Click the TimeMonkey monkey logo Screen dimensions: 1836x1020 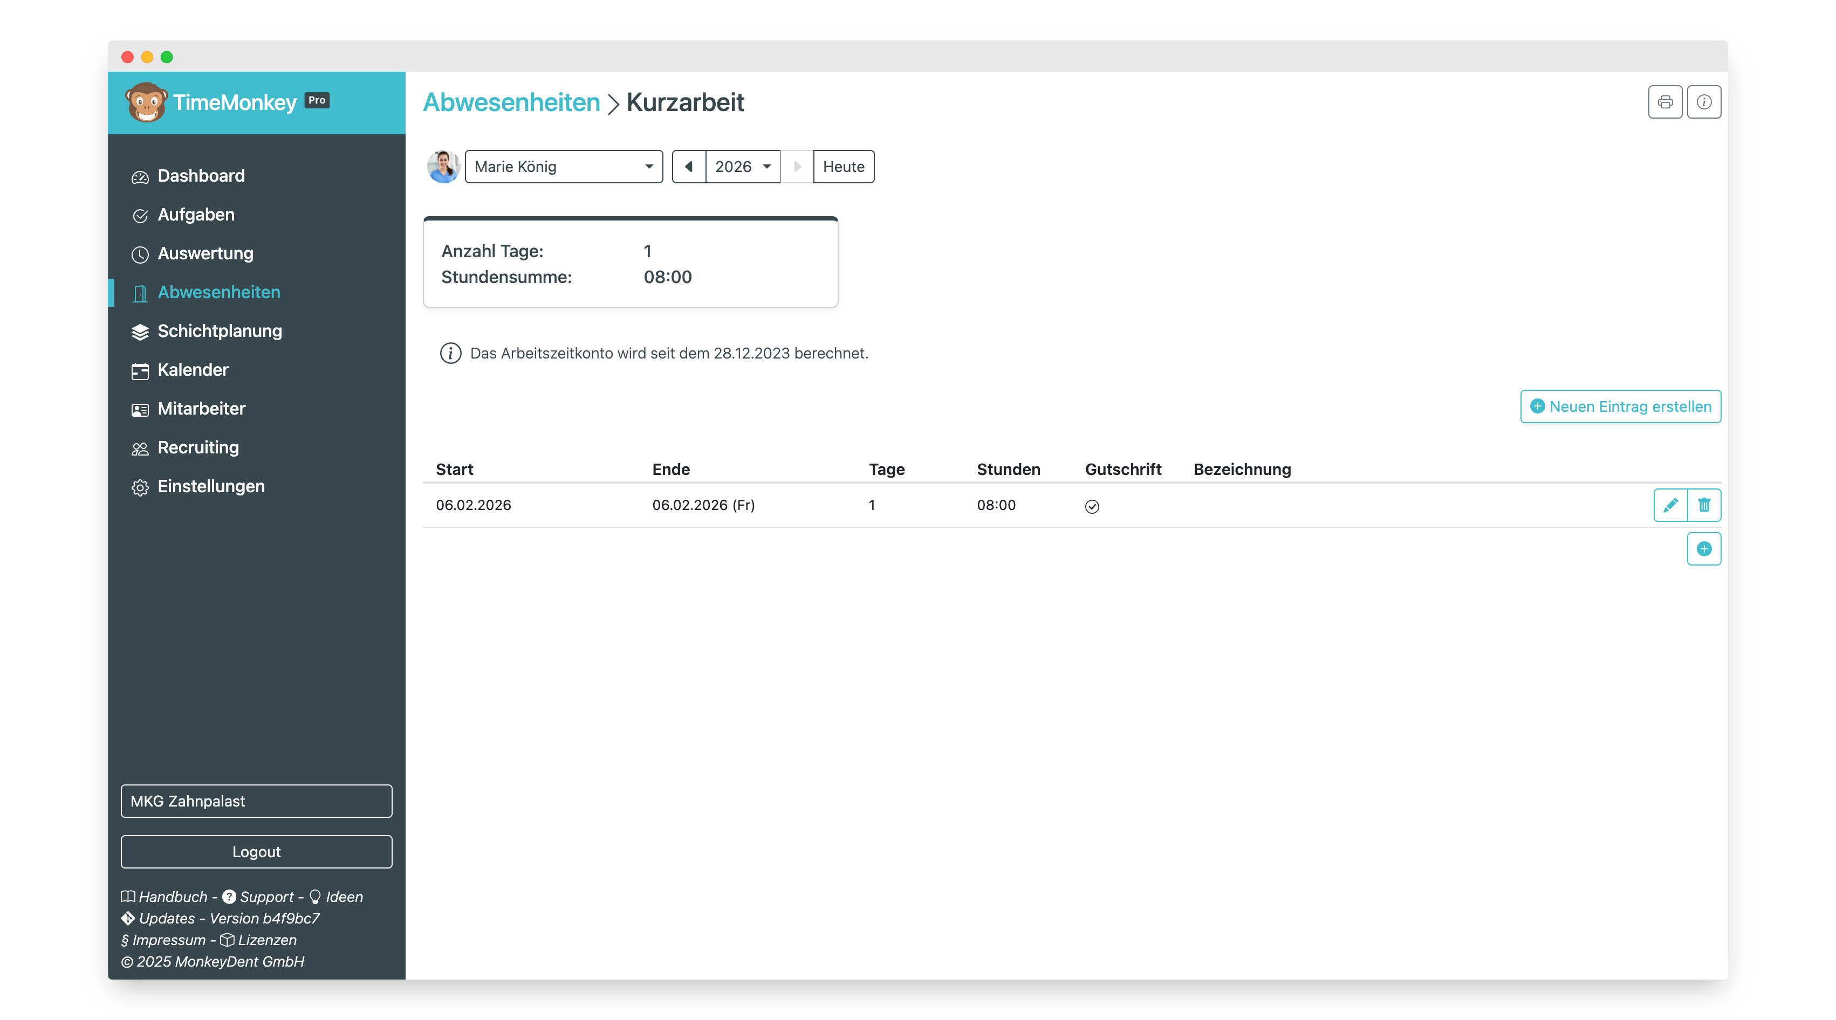pyautogui.click(x=146, y=102)
